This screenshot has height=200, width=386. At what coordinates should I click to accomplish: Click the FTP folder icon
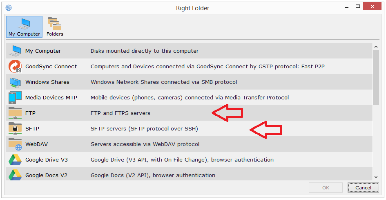point(16,113)
